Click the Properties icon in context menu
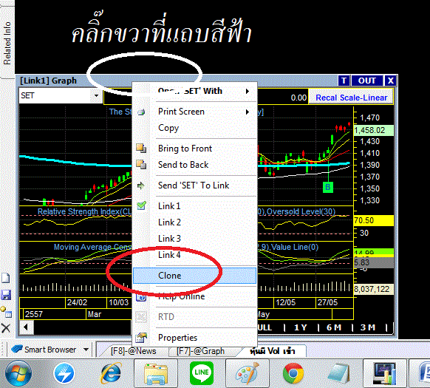 [x=141, y=338]
